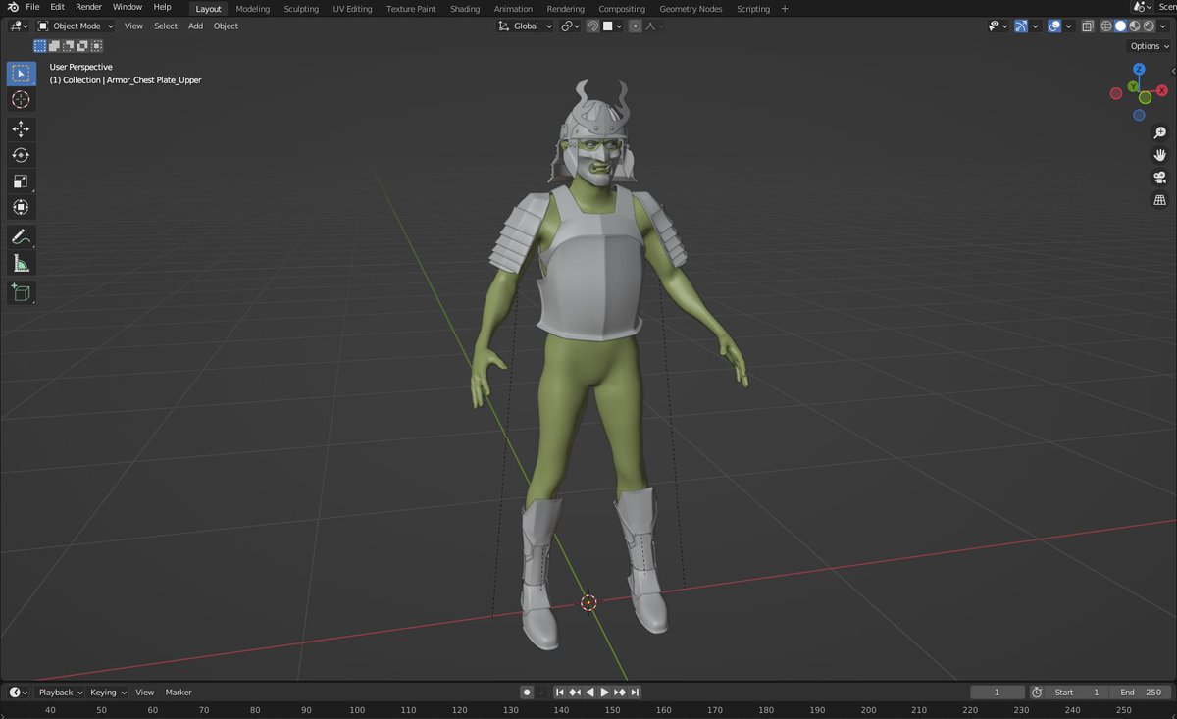Open shading options dropdown arrow

pyautogui.click(x=1163, y=26)
